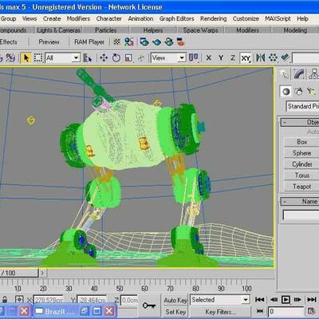319x319 pixels.
Task: Restrict transform to XY plane
Action: (246, 57)
